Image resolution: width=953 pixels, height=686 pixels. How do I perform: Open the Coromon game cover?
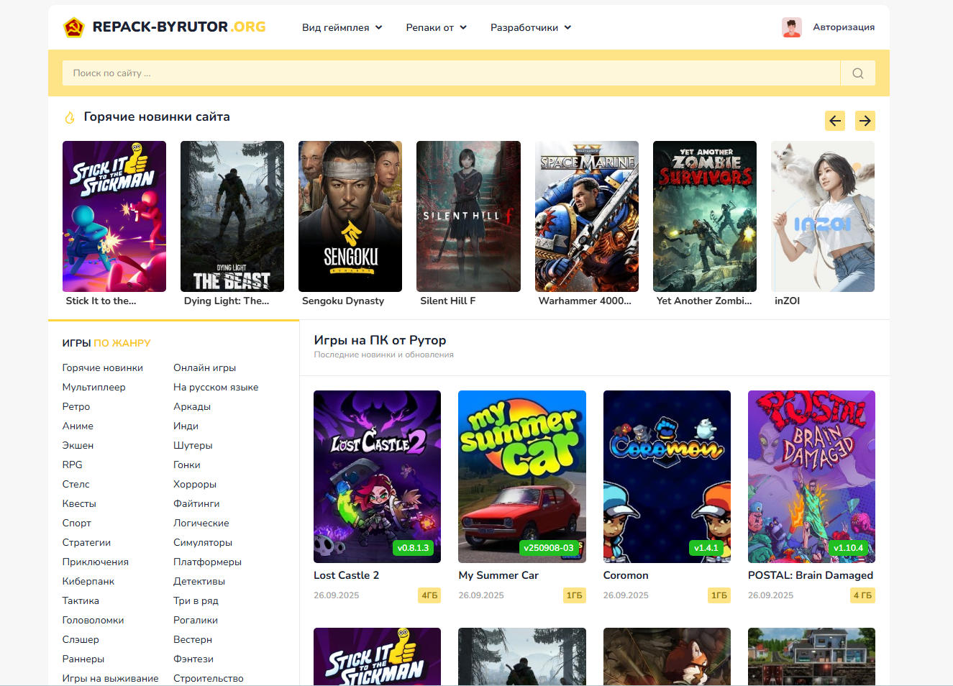pyautogui.click(x=667, y=477)
